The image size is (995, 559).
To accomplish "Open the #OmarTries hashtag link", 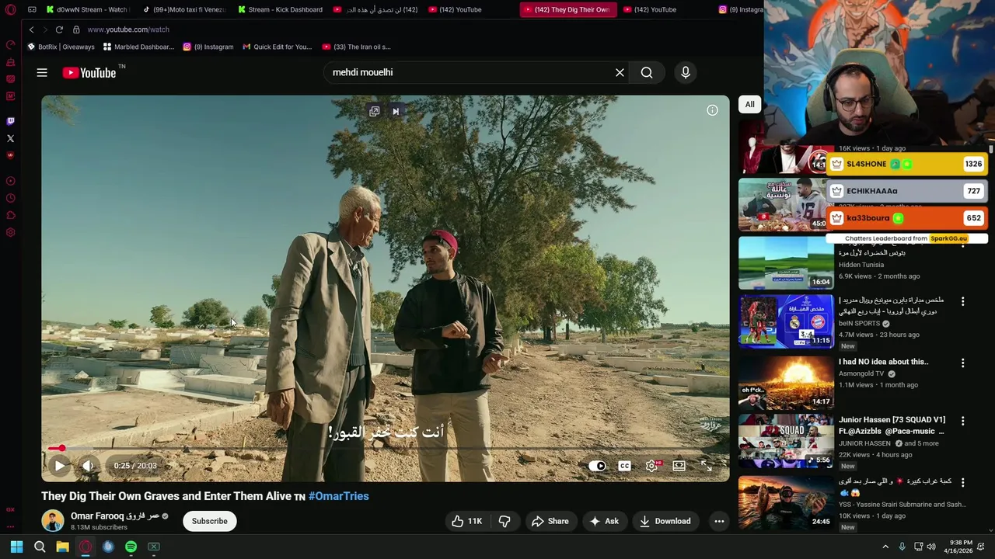I will (338, 496).
